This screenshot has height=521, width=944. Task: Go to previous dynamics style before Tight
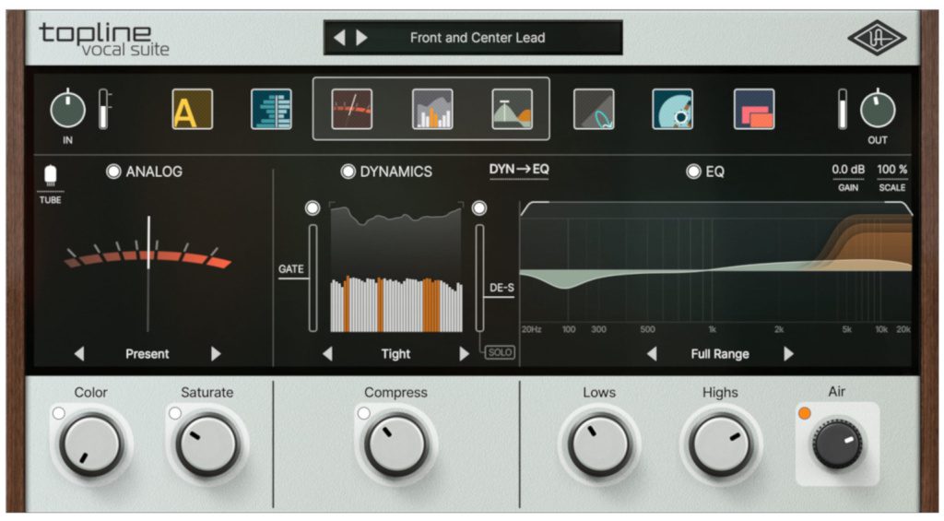click(327, 354)
